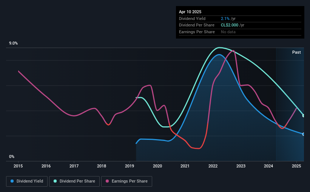Image resolution: width=310 pixels, height=192 pixels.
Task: Click the 9.0% y-axis label
Action: click(x=13, y=43)
